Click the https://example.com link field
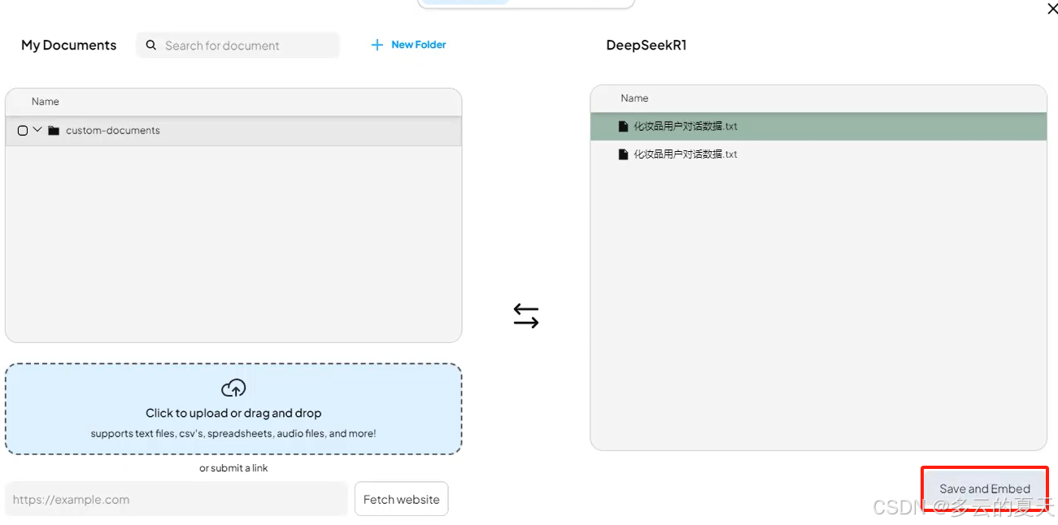This screenshot has width=1058, height=525. (176, 499)
